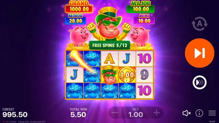Unmute the game sound
The image size is (219, 123).
coord(187,113)
